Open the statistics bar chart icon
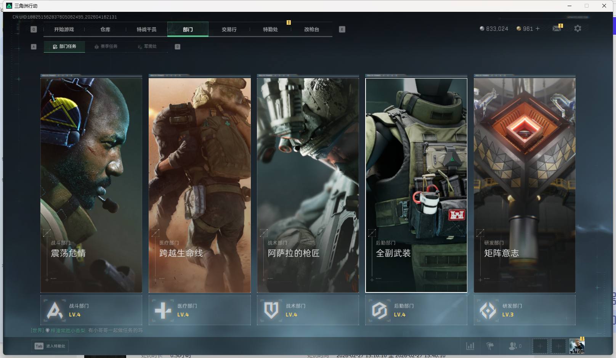The width and height of the screenshot is (616, 358). click(x=470, y=346)
